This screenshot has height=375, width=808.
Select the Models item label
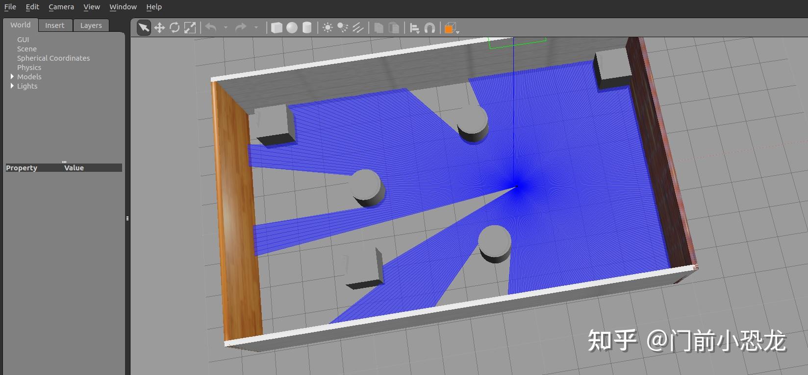pos(29,77)
